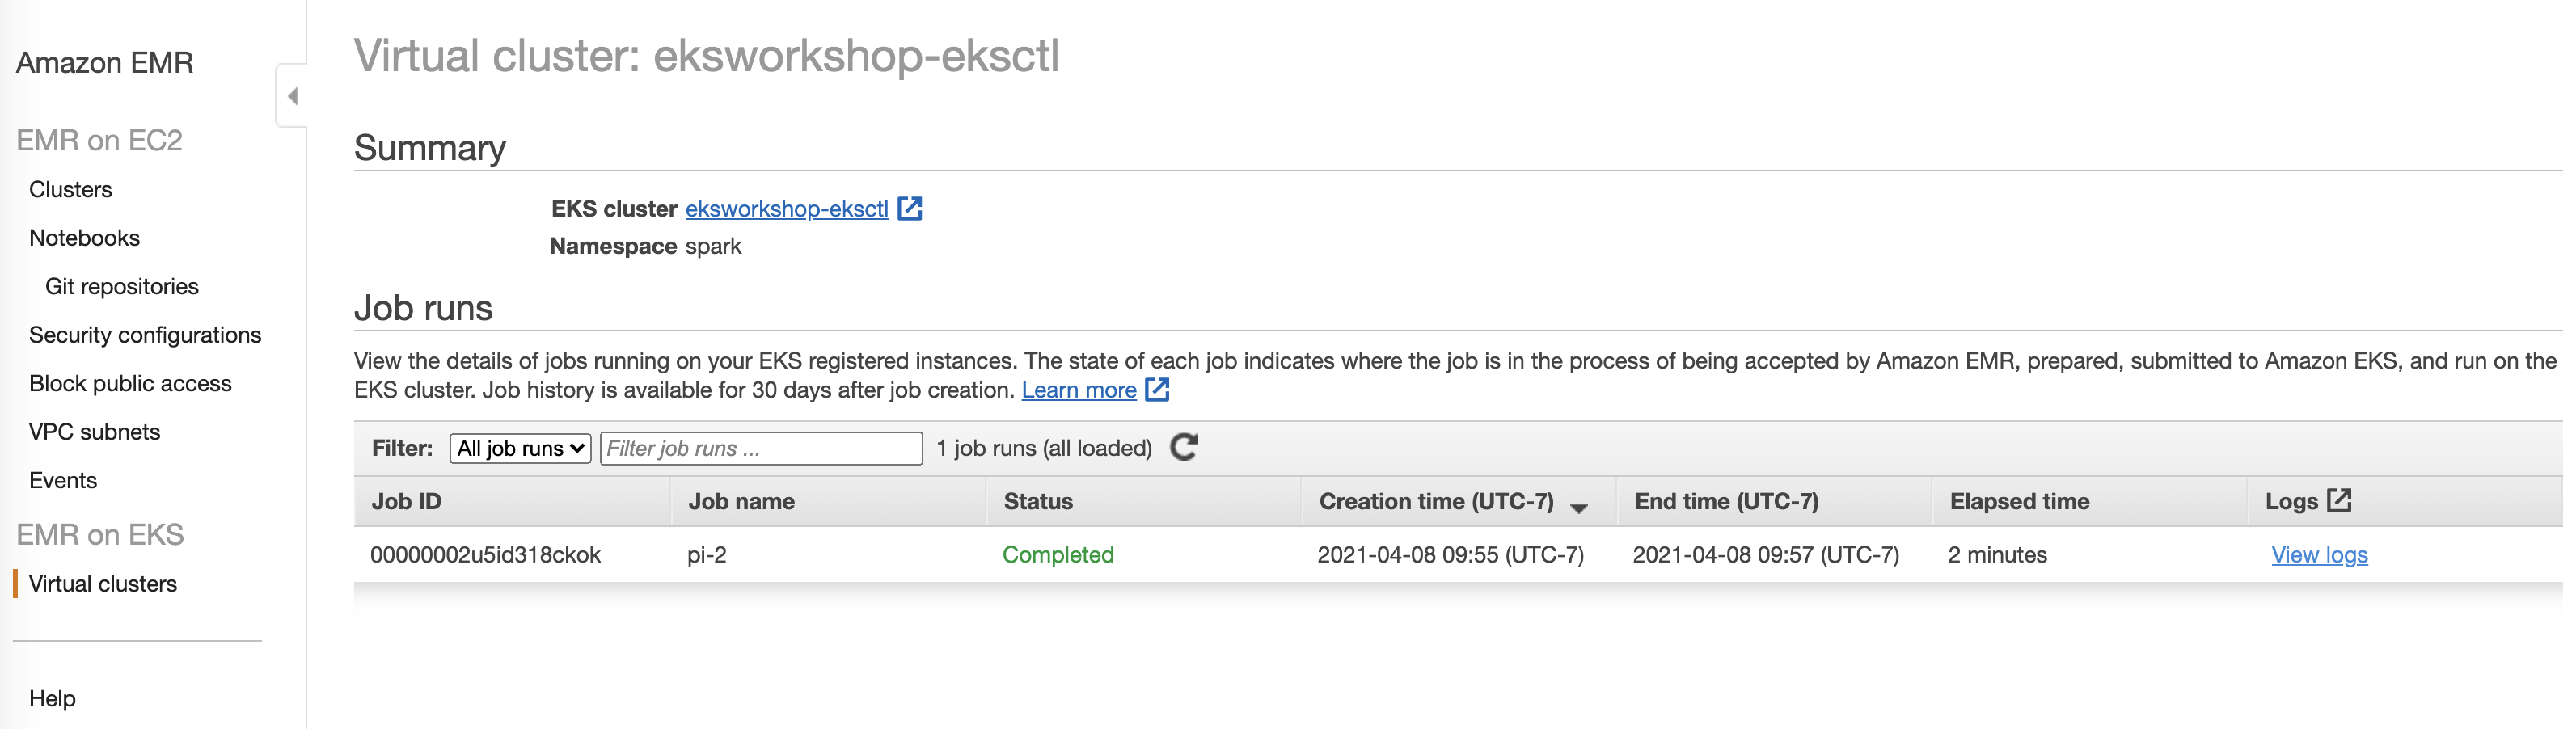Sort by Creation time descending arrow

click(x=1579, y=508)
